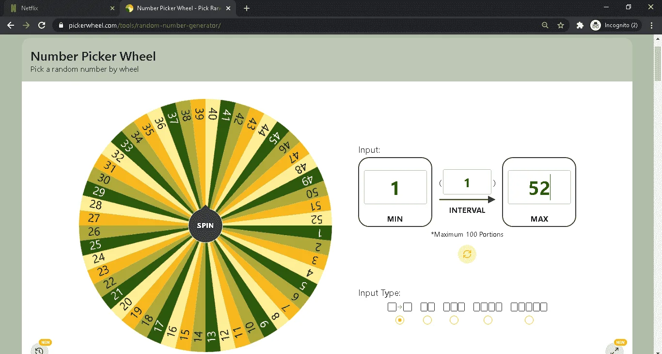Select the five-digit input type radio button

click(529, 320)
